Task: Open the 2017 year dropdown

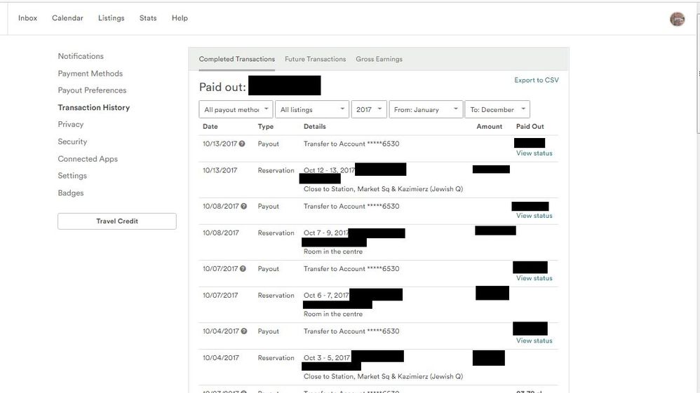Action: coord(369,110)
